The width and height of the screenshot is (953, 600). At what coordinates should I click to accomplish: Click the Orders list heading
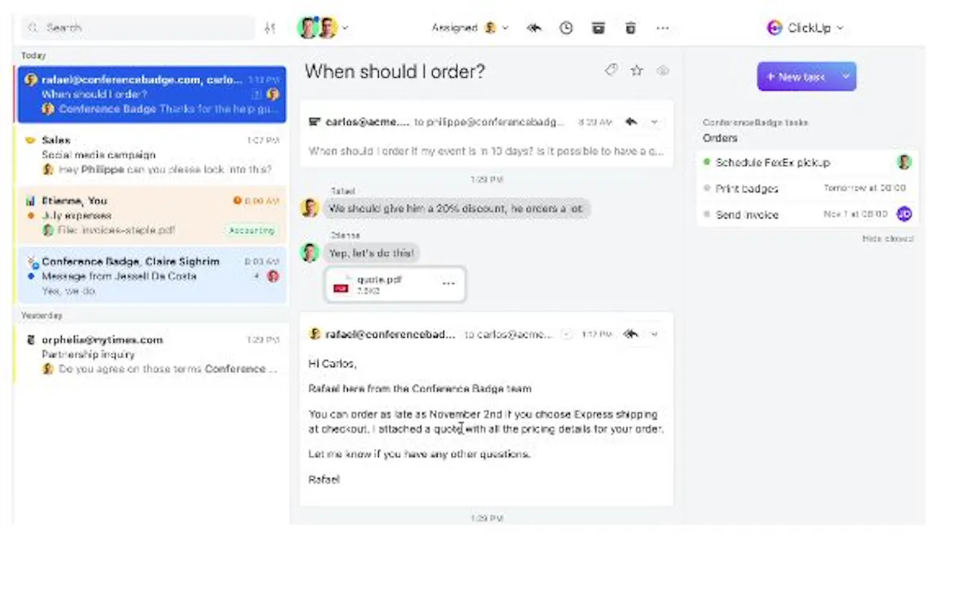(720, 137)
